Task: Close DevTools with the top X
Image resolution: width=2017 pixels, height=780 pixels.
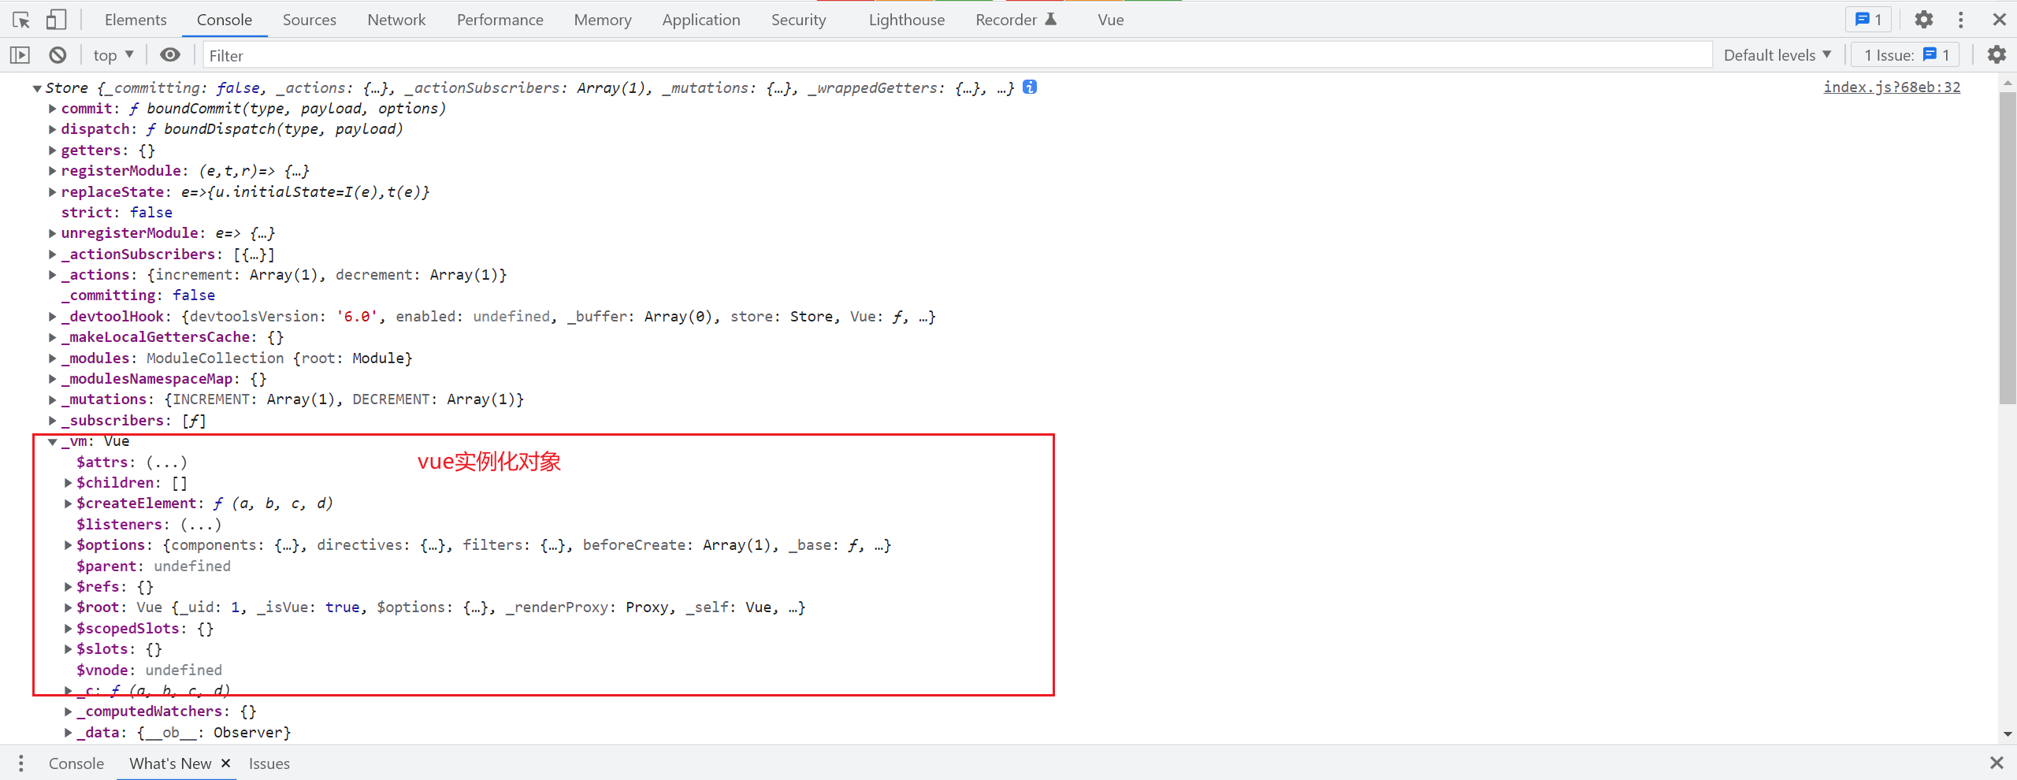Action: (x=1999, y=20)
